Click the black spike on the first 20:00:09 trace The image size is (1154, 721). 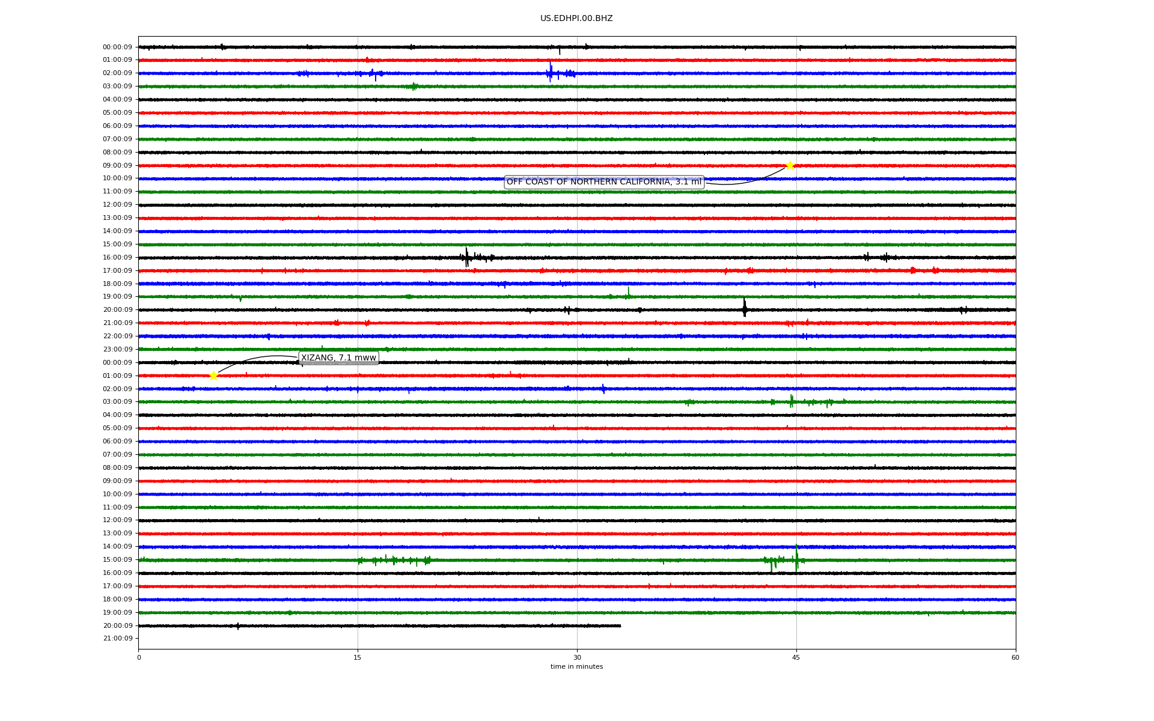[x=744, y=309]
